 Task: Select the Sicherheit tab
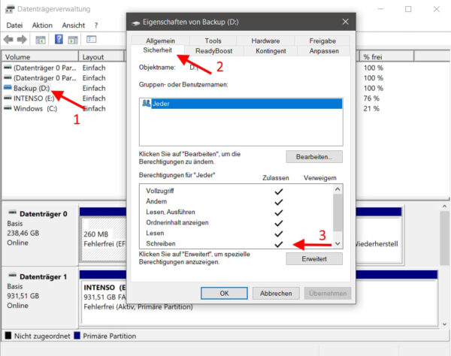point(157,50)
